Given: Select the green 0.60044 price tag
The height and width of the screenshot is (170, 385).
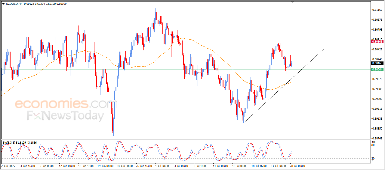Looking at the screenshot, I should [x=377, y=70].
